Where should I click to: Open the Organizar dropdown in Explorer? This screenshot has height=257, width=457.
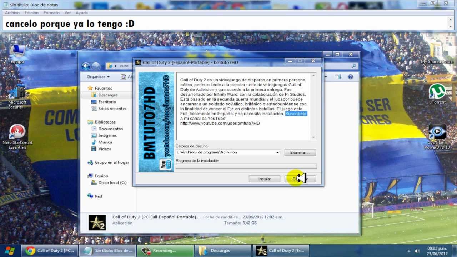tap(98, 77)
